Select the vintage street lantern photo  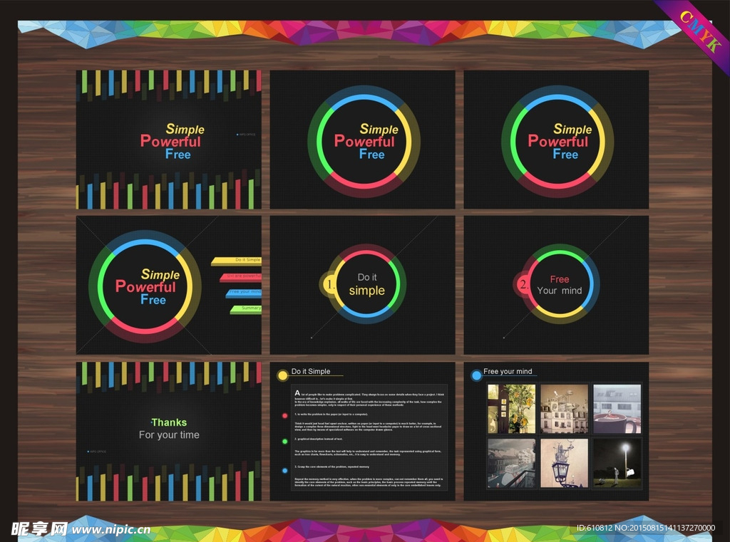[x=565, y=463]
